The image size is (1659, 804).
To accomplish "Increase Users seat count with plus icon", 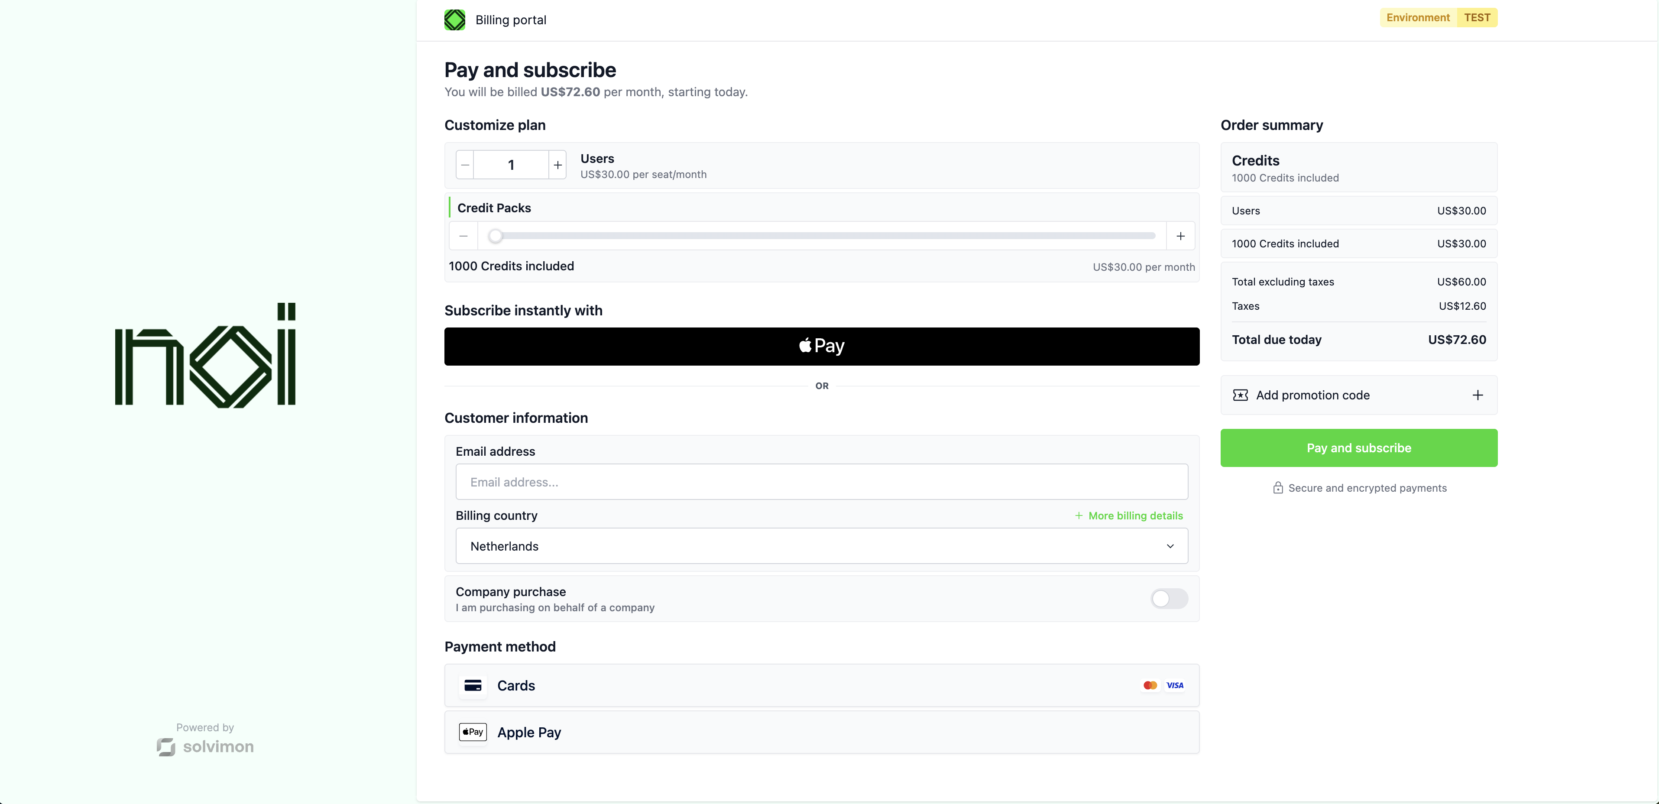I will (558, 165).
